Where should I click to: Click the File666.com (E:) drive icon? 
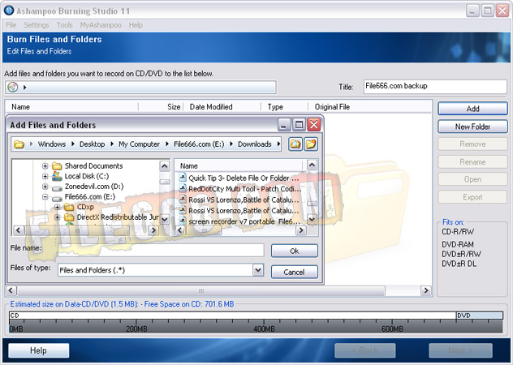[57, 198]
